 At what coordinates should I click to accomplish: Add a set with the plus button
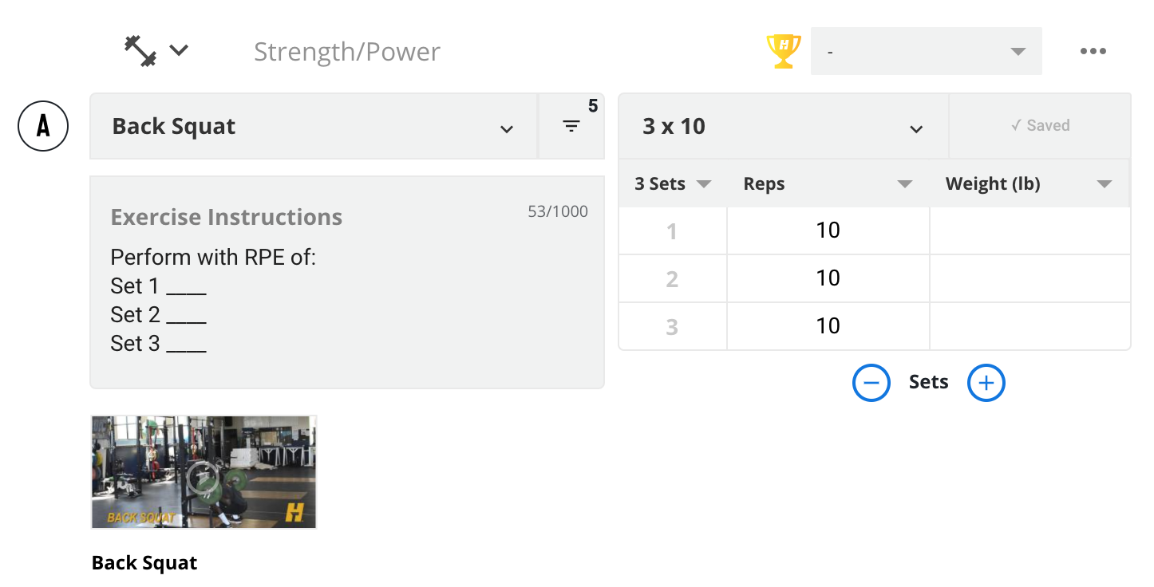[986, 383]
